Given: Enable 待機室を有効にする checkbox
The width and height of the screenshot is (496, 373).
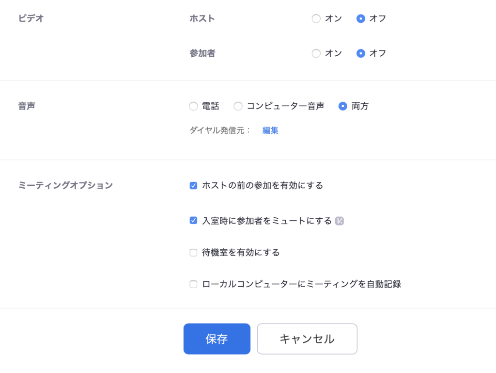Looking at the screenshot, I should 193,253.
